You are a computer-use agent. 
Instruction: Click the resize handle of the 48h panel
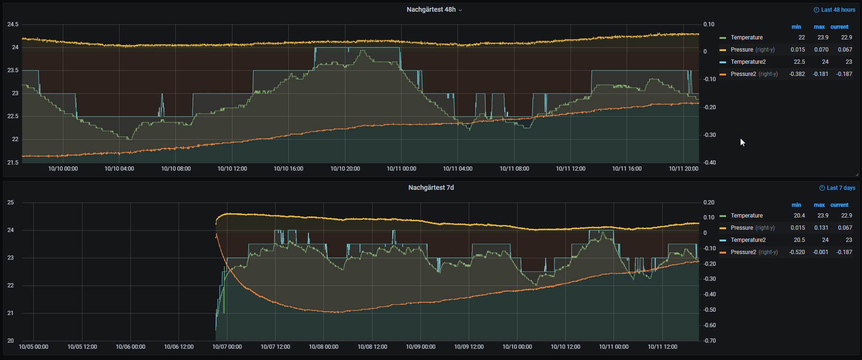tap(857, 174)
